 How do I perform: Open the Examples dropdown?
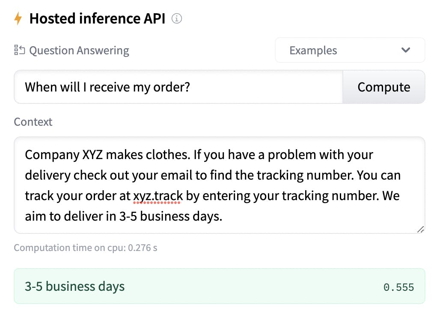point(350,50)
